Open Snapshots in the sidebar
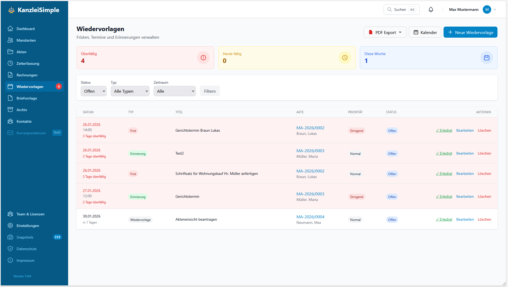508x287 pixels. [25, 237]
